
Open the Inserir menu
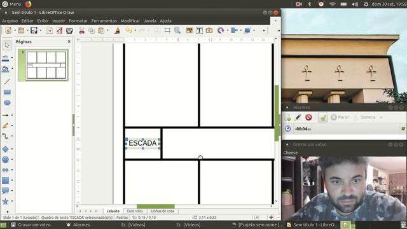[59, 21]
